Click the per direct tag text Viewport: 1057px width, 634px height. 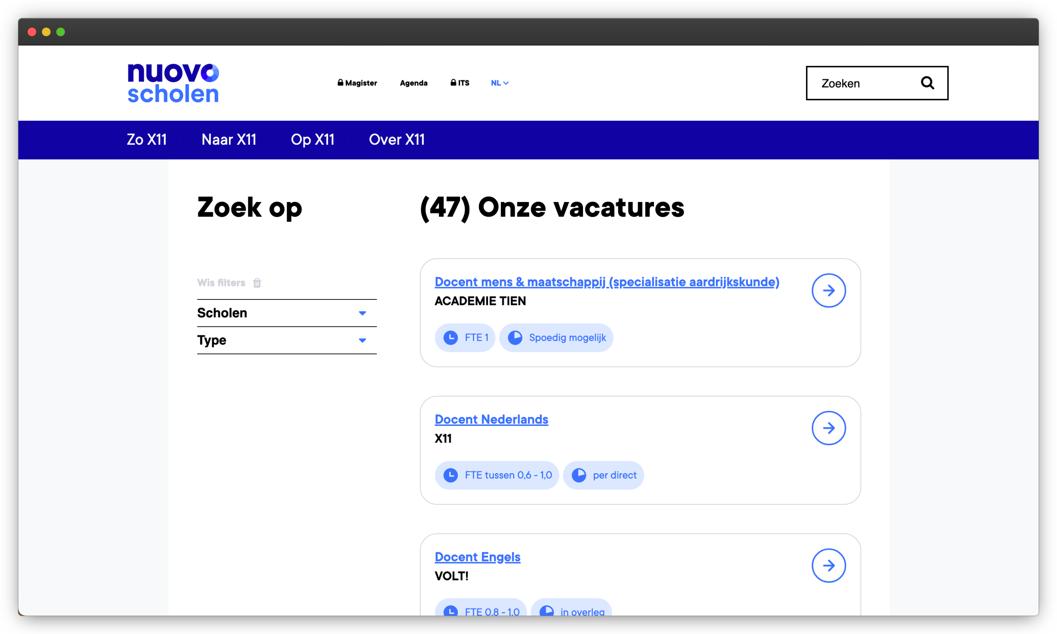pos(614,475)
